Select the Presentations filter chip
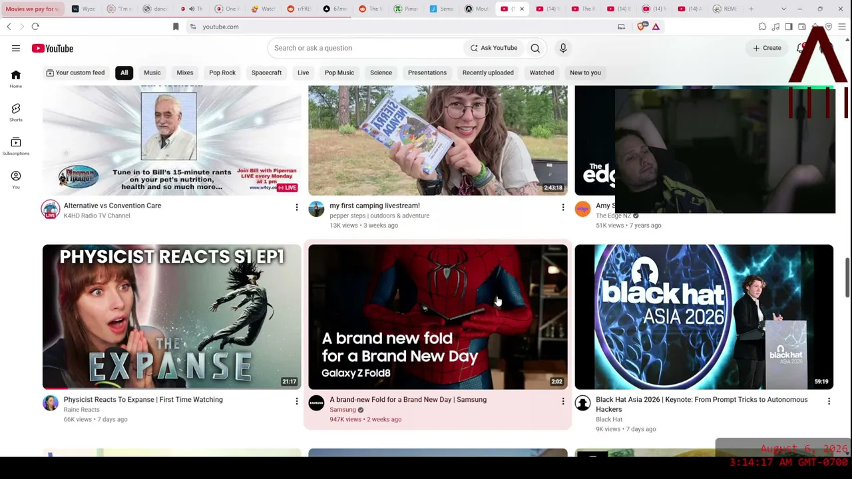The image size is (852, 479). pos(427,73)
